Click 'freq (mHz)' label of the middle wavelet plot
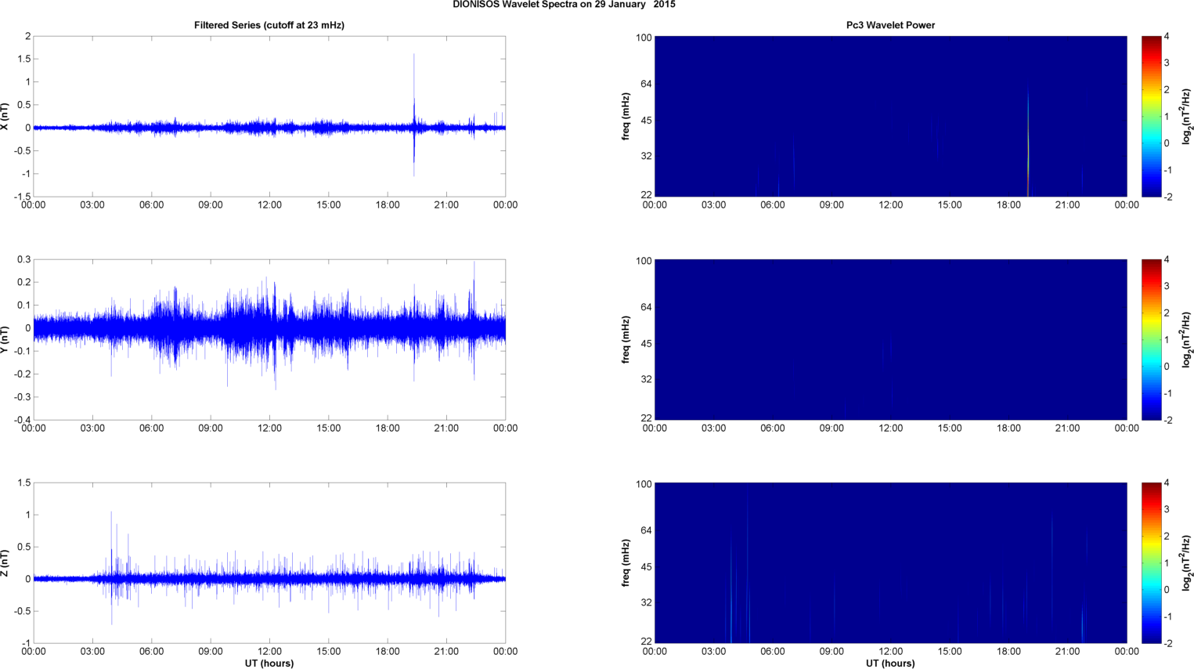This screenshot has height=669, width=1194. click(626, 339)
